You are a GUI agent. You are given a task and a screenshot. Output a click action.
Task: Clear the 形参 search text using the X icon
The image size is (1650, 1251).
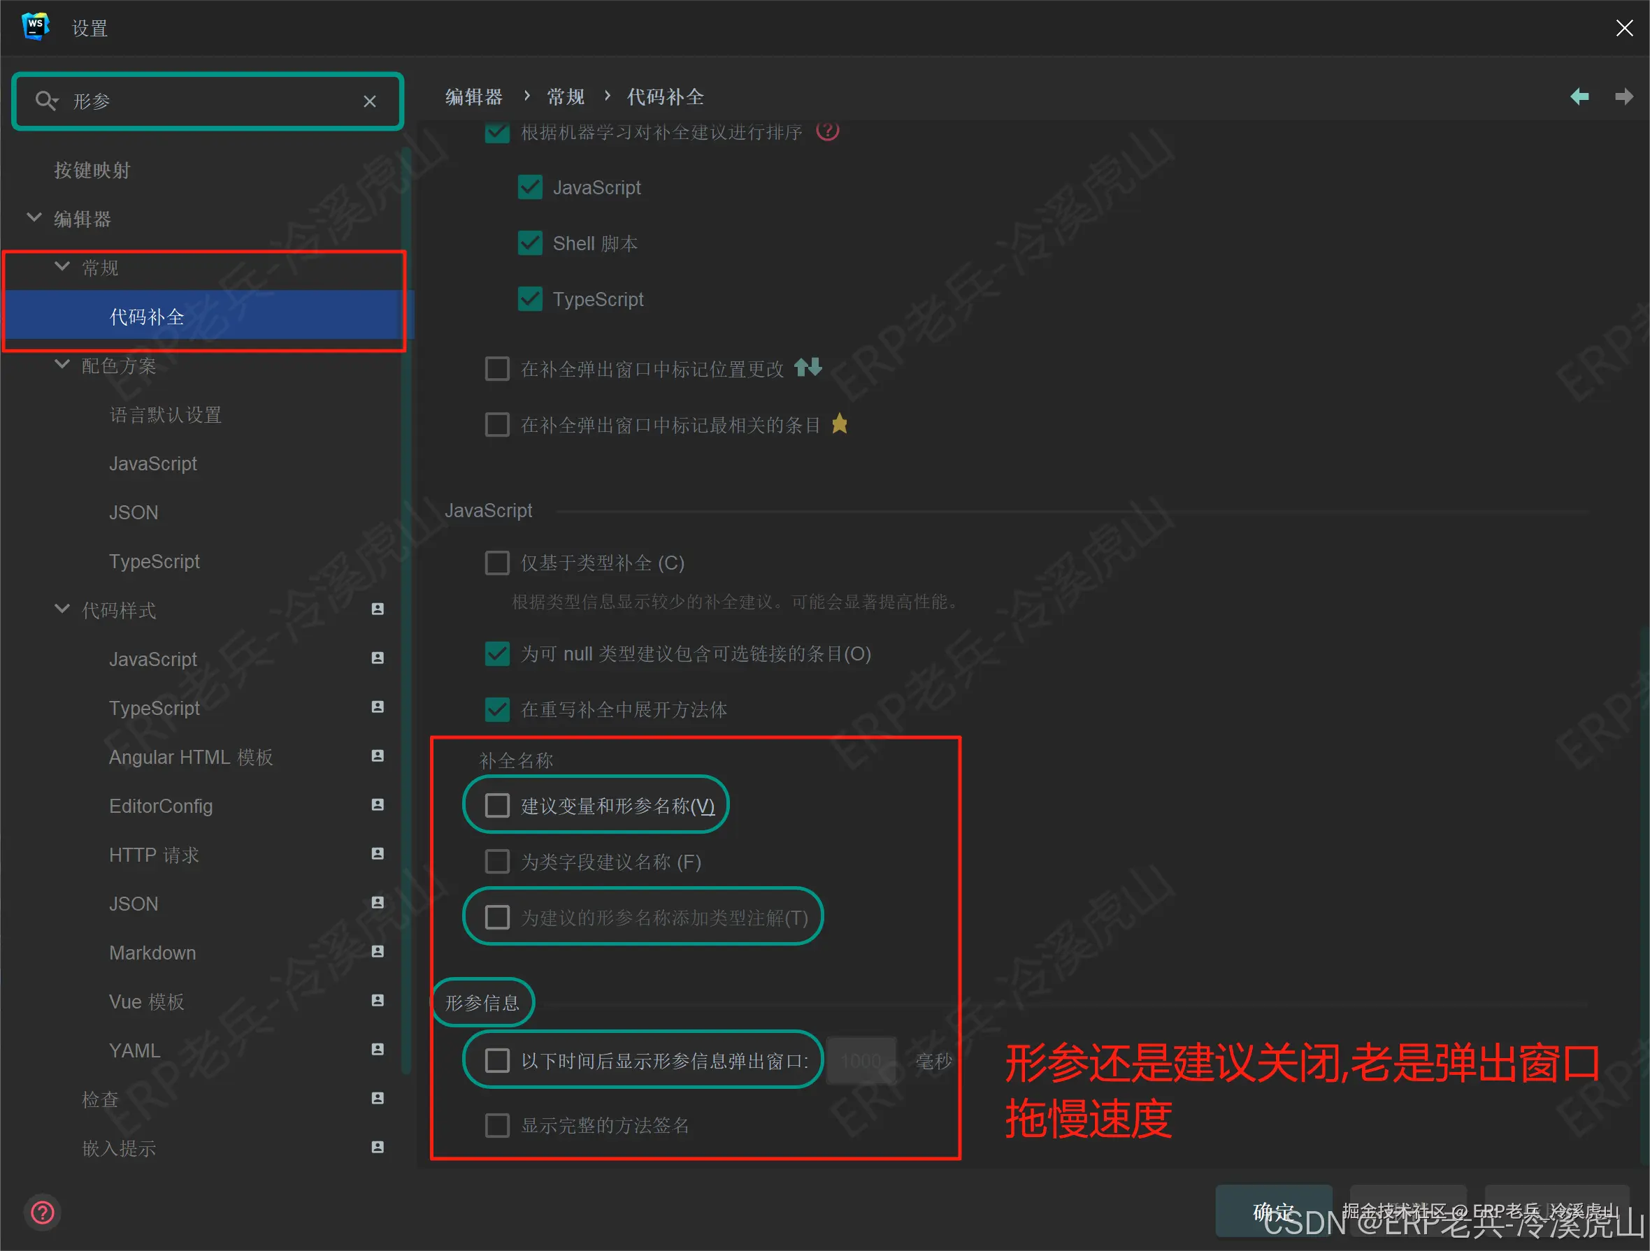370,101
